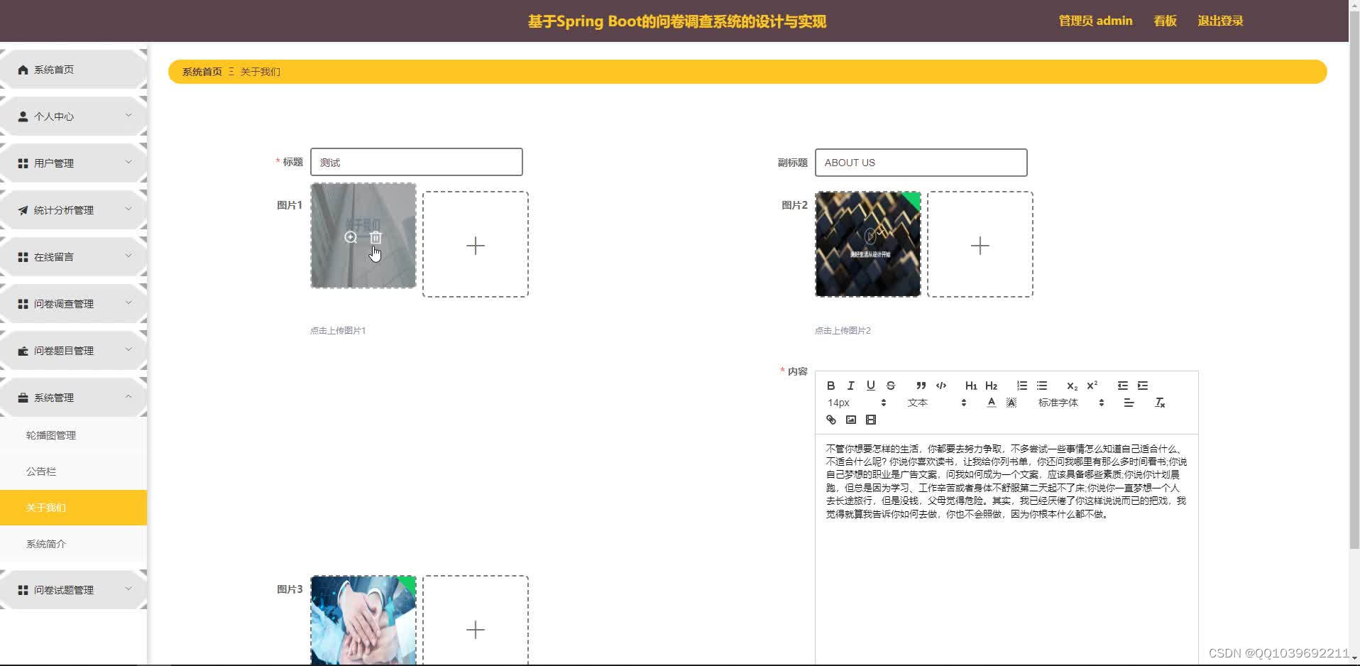Click the 副标题 input containing ABOUT US

pyautogui.click(x=921, y=163)
